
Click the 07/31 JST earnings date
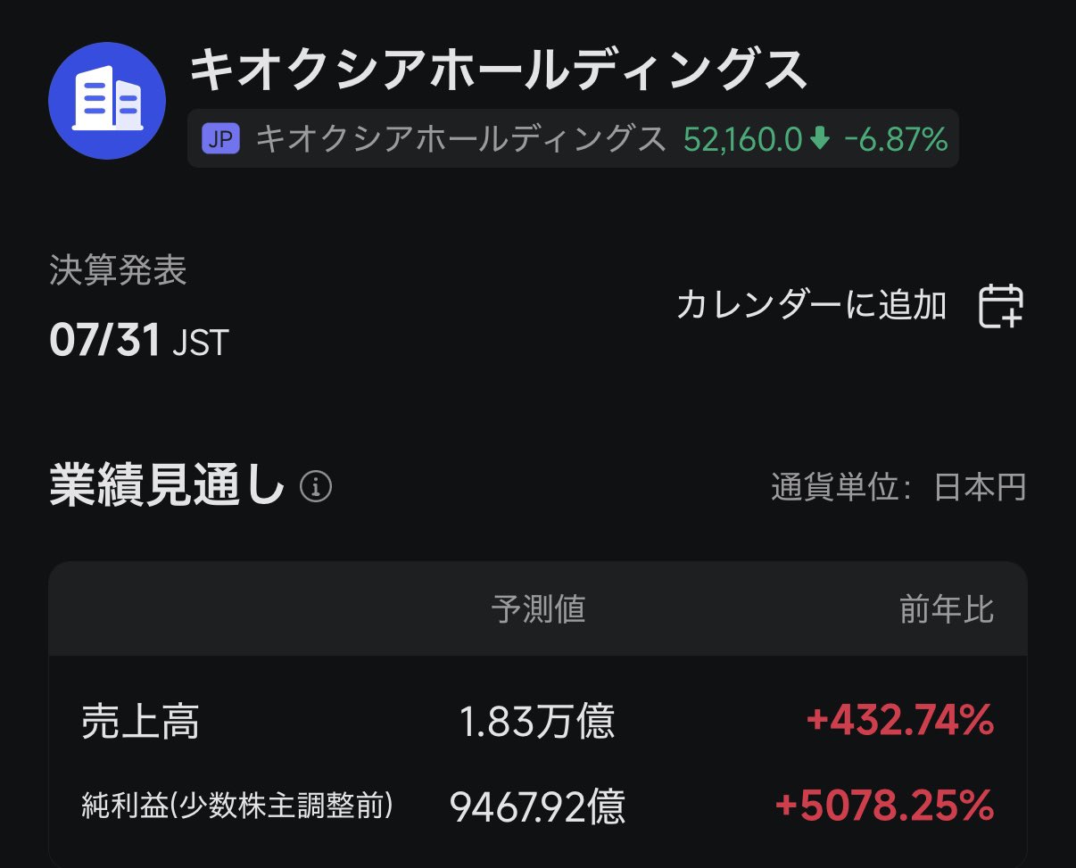click(139, 341)
